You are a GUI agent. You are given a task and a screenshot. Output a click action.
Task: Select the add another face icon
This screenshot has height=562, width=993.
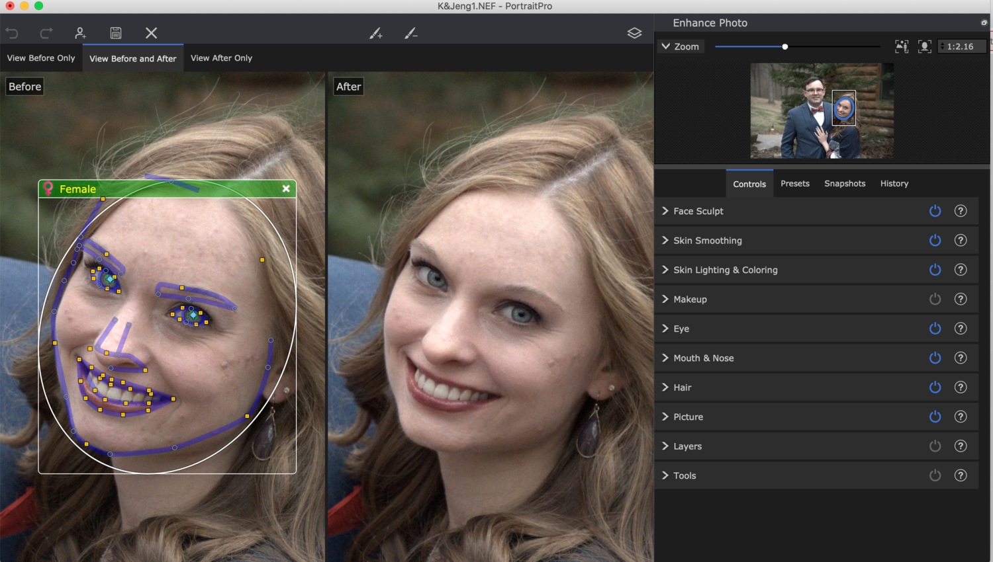(79, 32)
